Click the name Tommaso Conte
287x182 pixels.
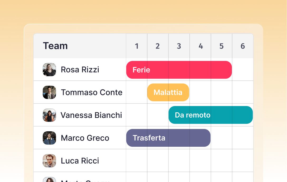92,92
